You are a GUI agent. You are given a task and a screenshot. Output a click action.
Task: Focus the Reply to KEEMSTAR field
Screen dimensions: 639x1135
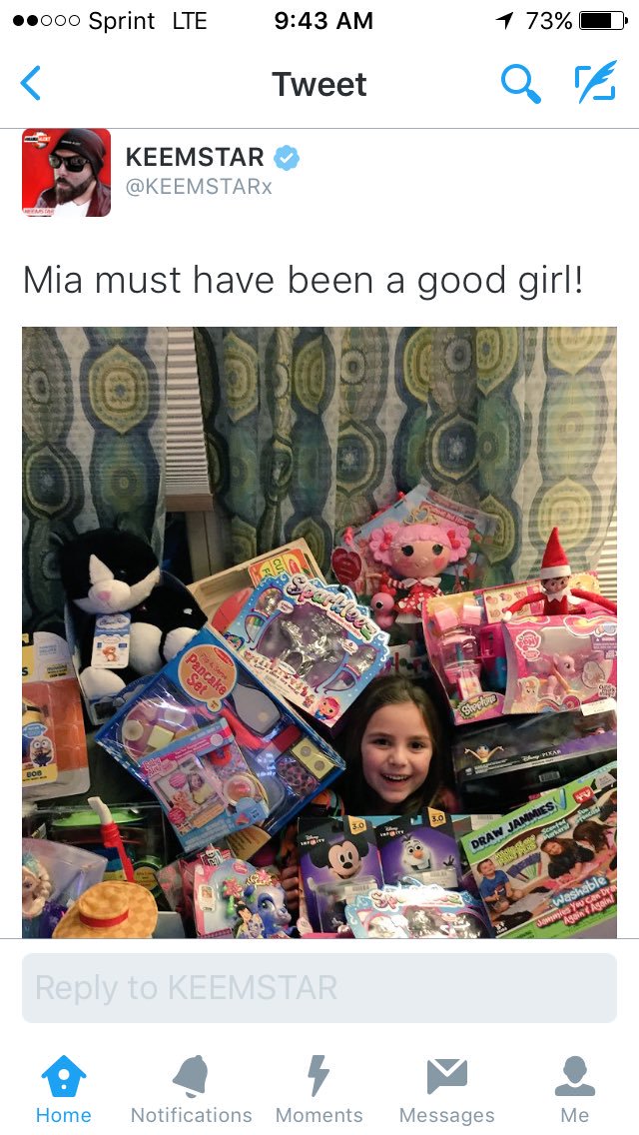[x=319, y=988]
